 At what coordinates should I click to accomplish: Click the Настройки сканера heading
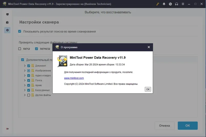39,22
